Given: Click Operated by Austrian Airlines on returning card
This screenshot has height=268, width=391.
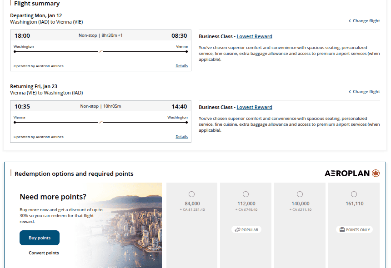Looking at the screenshot, I should click(38, 137).
